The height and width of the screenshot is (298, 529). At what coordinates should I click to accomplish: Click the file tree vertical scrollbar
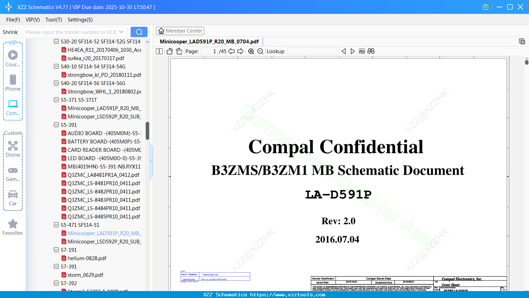(x=147, y=131)
